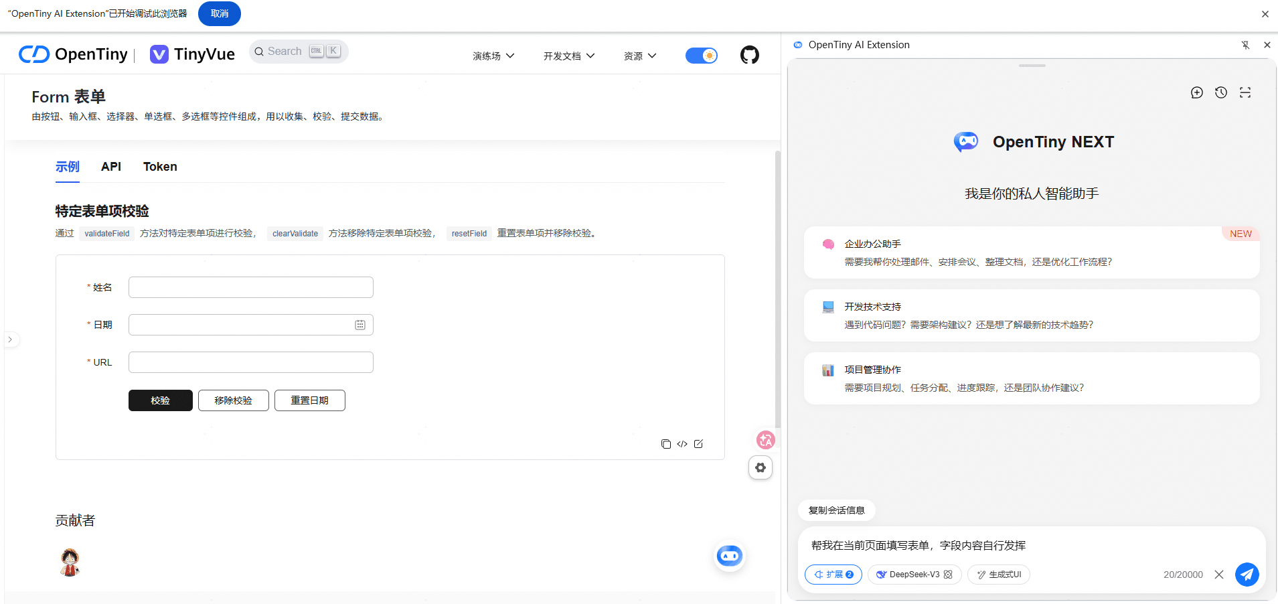
Task: Focus the Search box in the header
Action: click(x=299, y=52)
